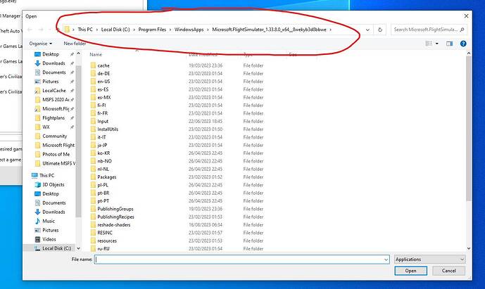This screenshot has height=289, width=485.
Task: Cancel the Open dialog
Action: click(x=448, y=271)
